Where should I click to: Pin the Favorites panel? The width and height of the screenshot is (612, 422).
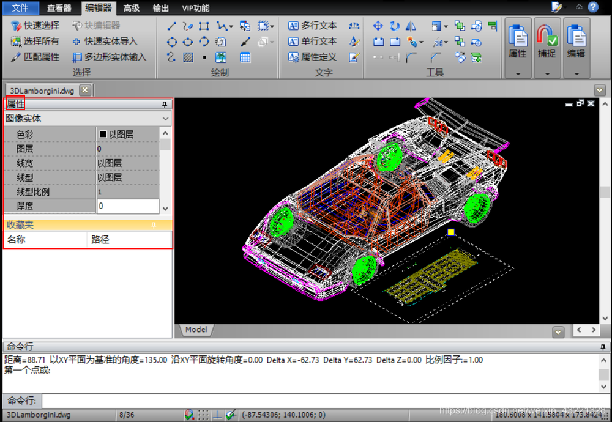(154, 224)
